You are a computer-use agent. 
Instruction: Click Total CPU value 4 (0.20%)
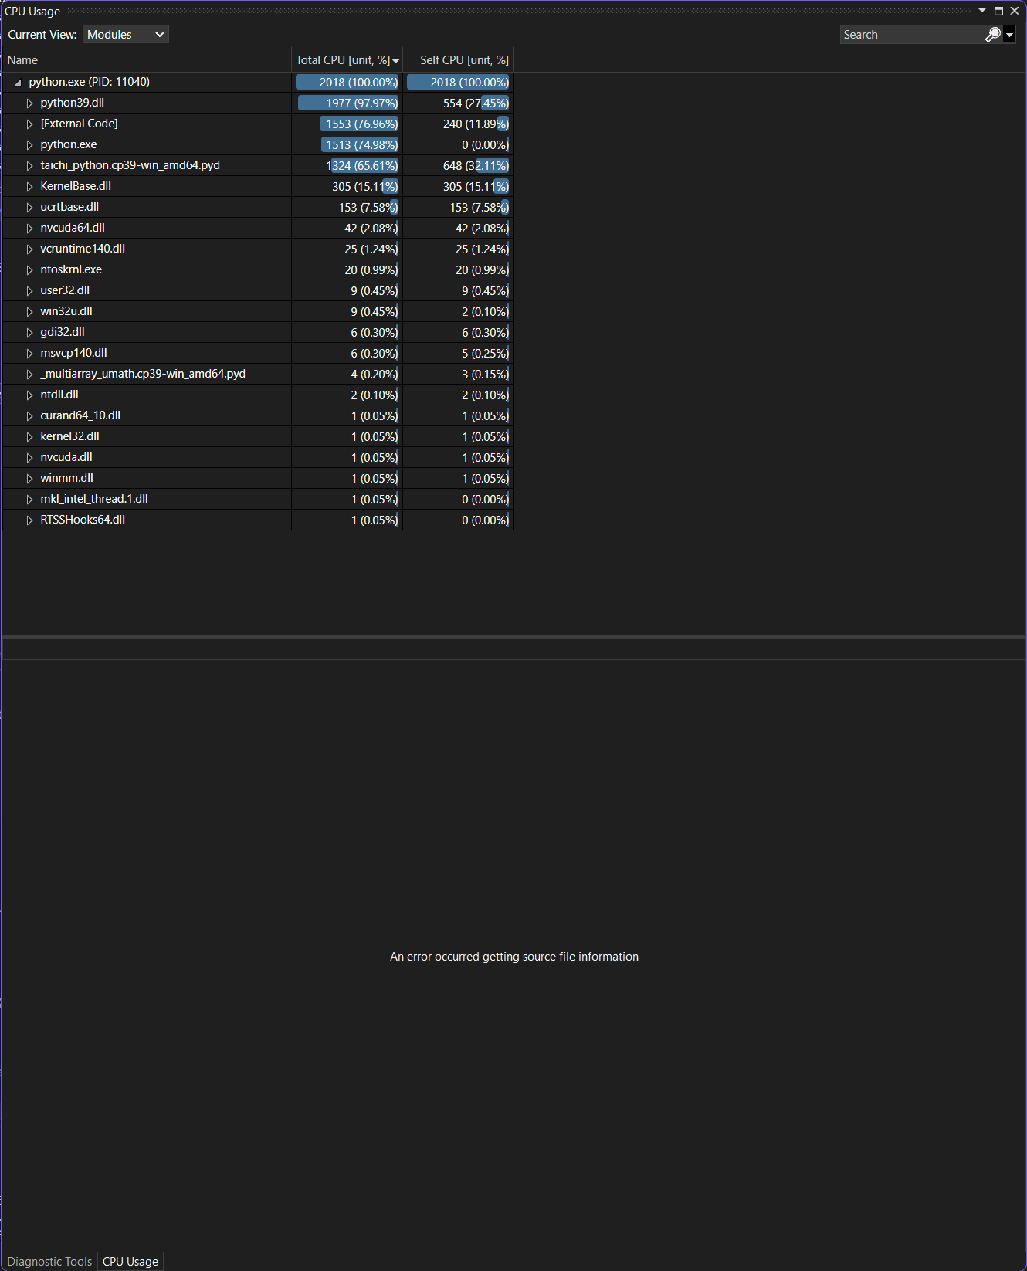(375, 375)
